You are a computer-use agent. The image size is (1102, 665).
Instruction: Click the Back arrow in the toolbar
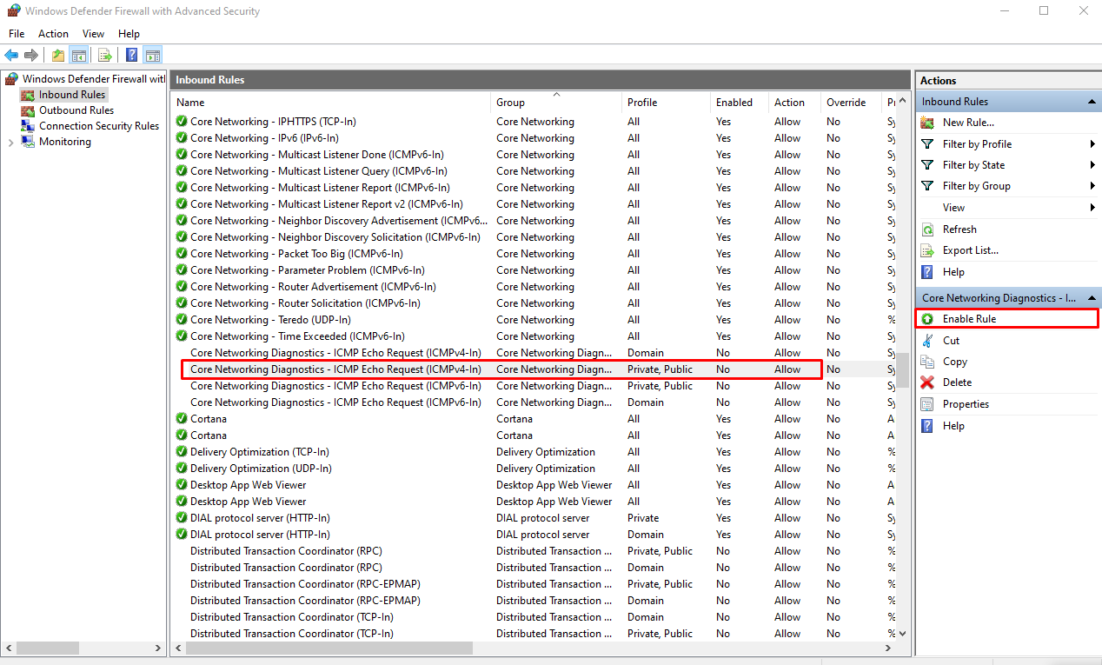click(11, 56)
